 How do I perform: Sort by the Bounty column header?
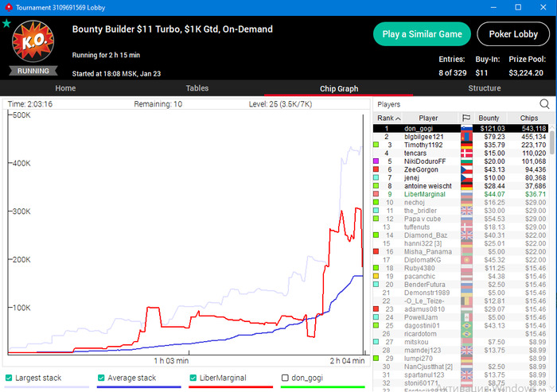pyautogui.click(x=489, y=118)
